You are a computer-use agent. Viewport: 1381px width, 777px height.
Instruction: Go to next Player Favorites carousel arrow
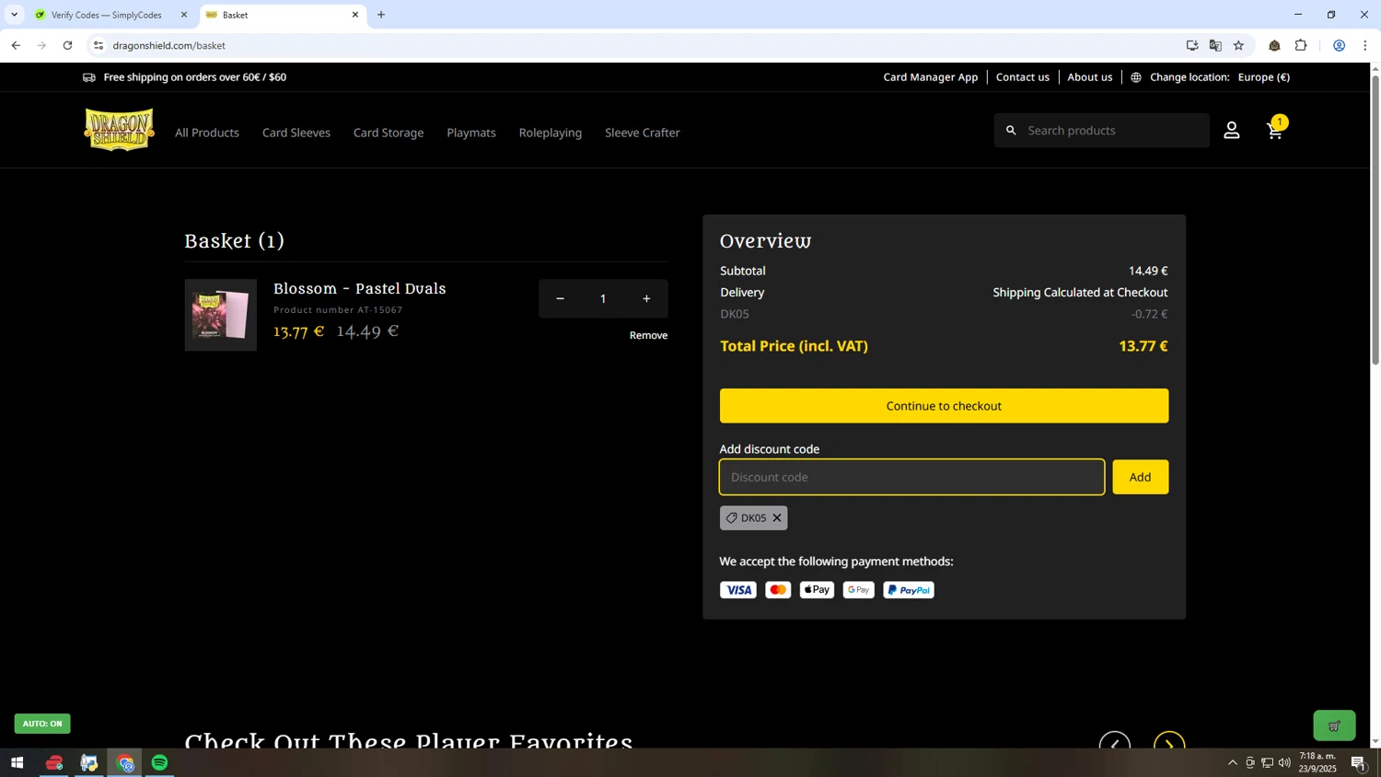pyautogui.click(x=1169, y=743)
